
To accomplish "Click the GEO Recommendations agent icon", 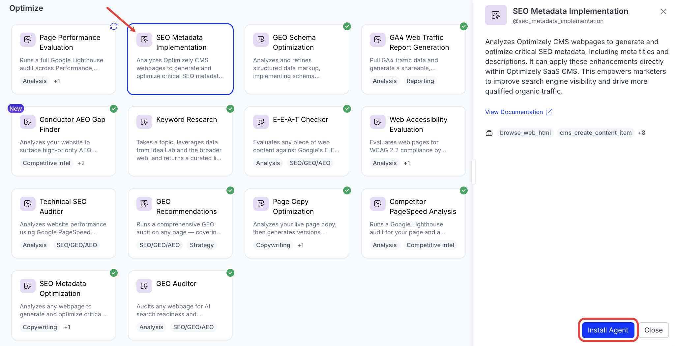I will [x=144, y=204].
